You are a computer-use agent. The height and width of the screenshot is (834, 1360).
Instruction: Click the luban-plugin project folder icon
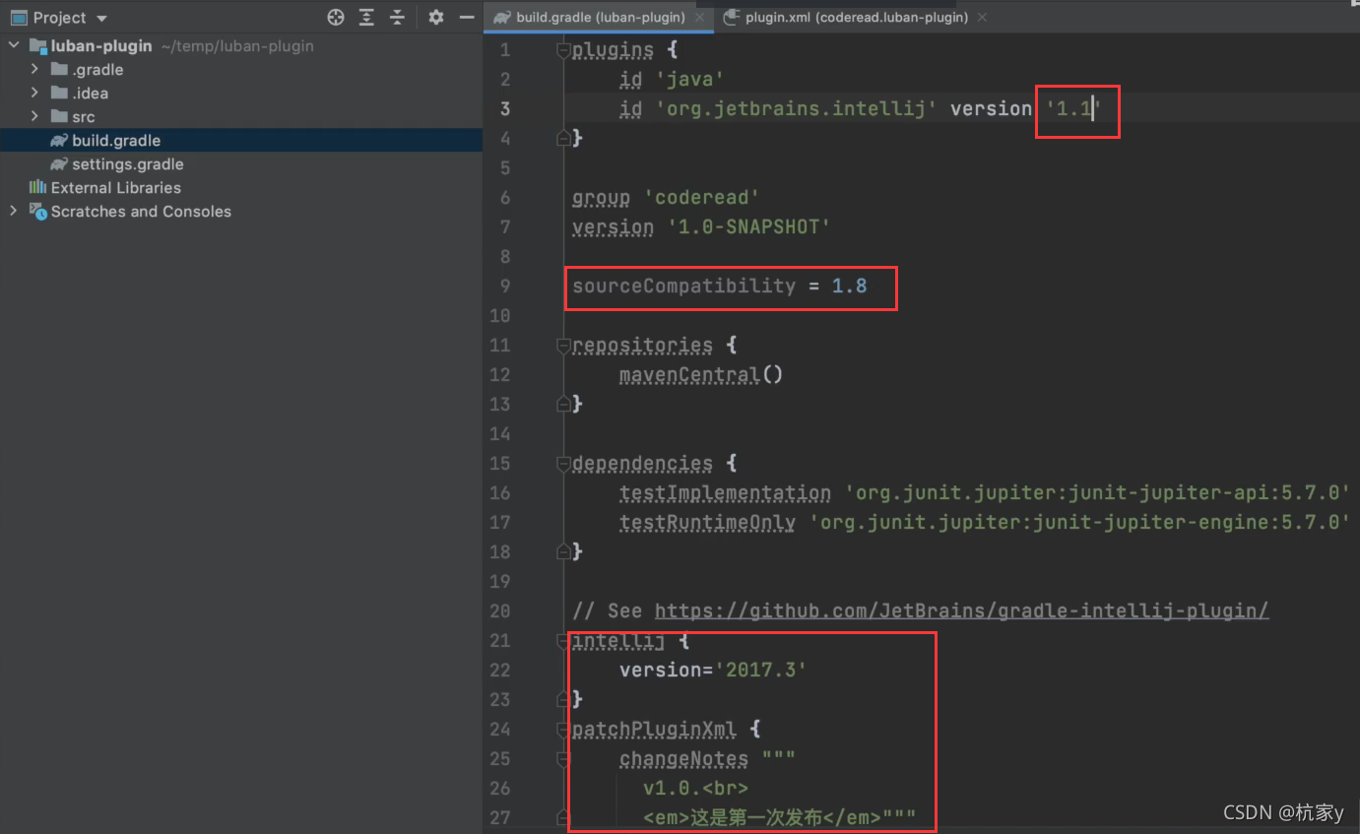pos(38,45)
